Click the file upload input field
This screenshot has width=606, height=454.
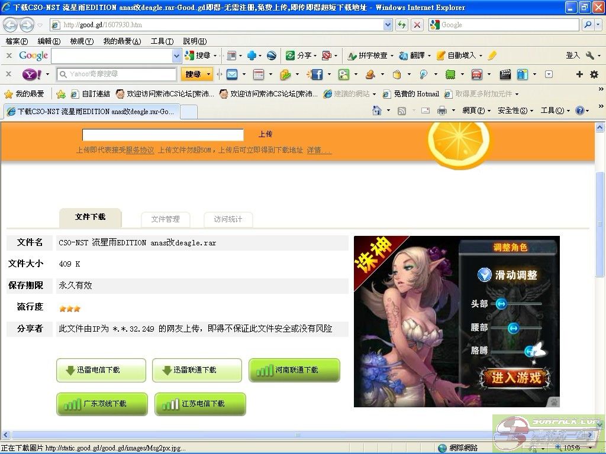(x=163, y=135)
